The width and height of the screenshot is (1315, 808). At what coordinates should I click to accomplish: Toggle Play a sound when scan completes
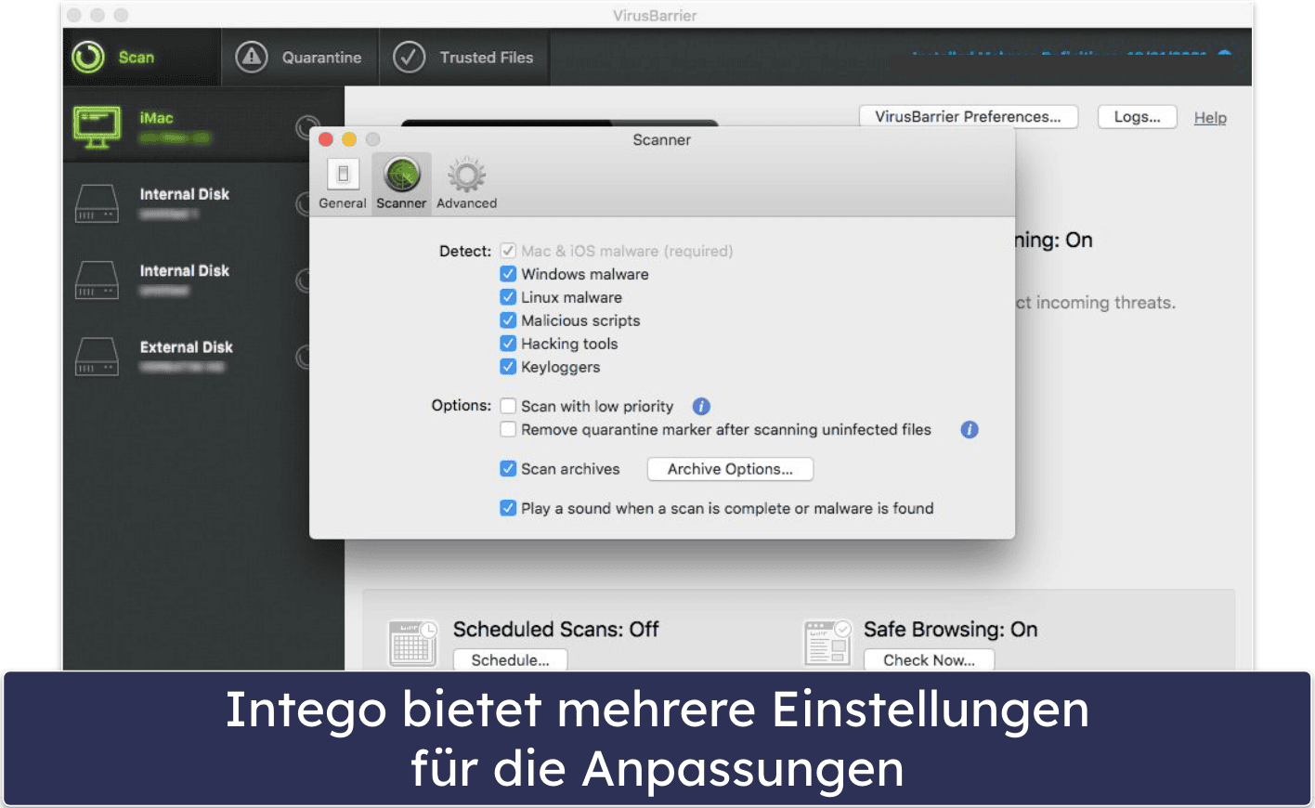(508, 508)
